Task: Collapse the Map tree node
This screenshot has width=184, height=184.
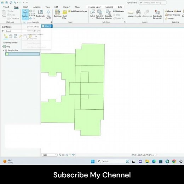Action: (2, 47)
